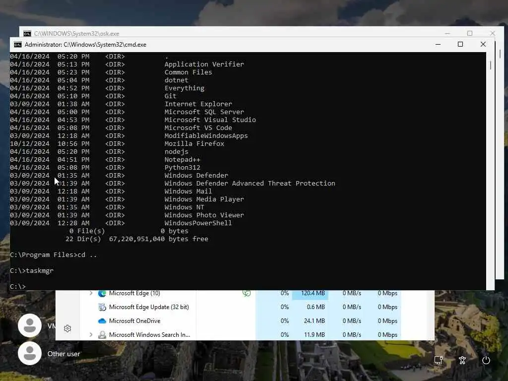This screenshot has height=381, width=508.
Task: Click the Other user label
Action: (x=64, y=354)
